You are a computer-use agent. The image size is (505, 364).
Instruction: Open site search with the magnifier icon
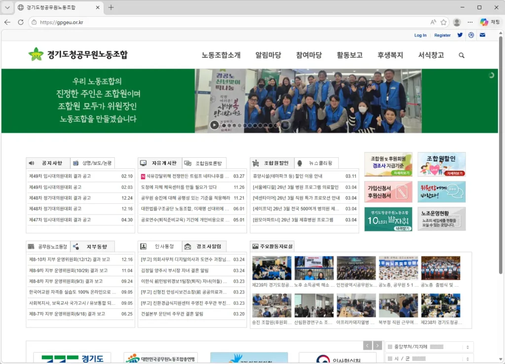[x=461, y=56]
